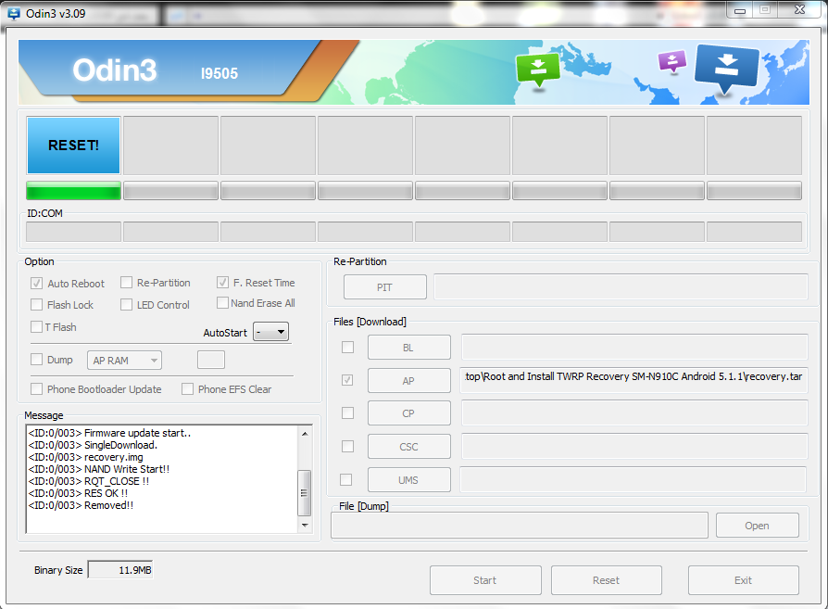Click the 'Removed!!' log line

tap(81, 505)
